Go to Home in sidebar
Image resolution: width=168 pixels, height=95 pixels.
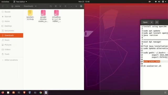point(12,21)
